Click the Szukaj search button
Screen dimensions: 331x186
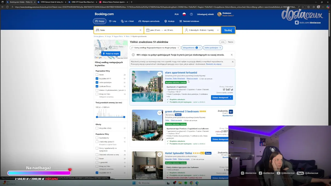(x=228, y=30)
